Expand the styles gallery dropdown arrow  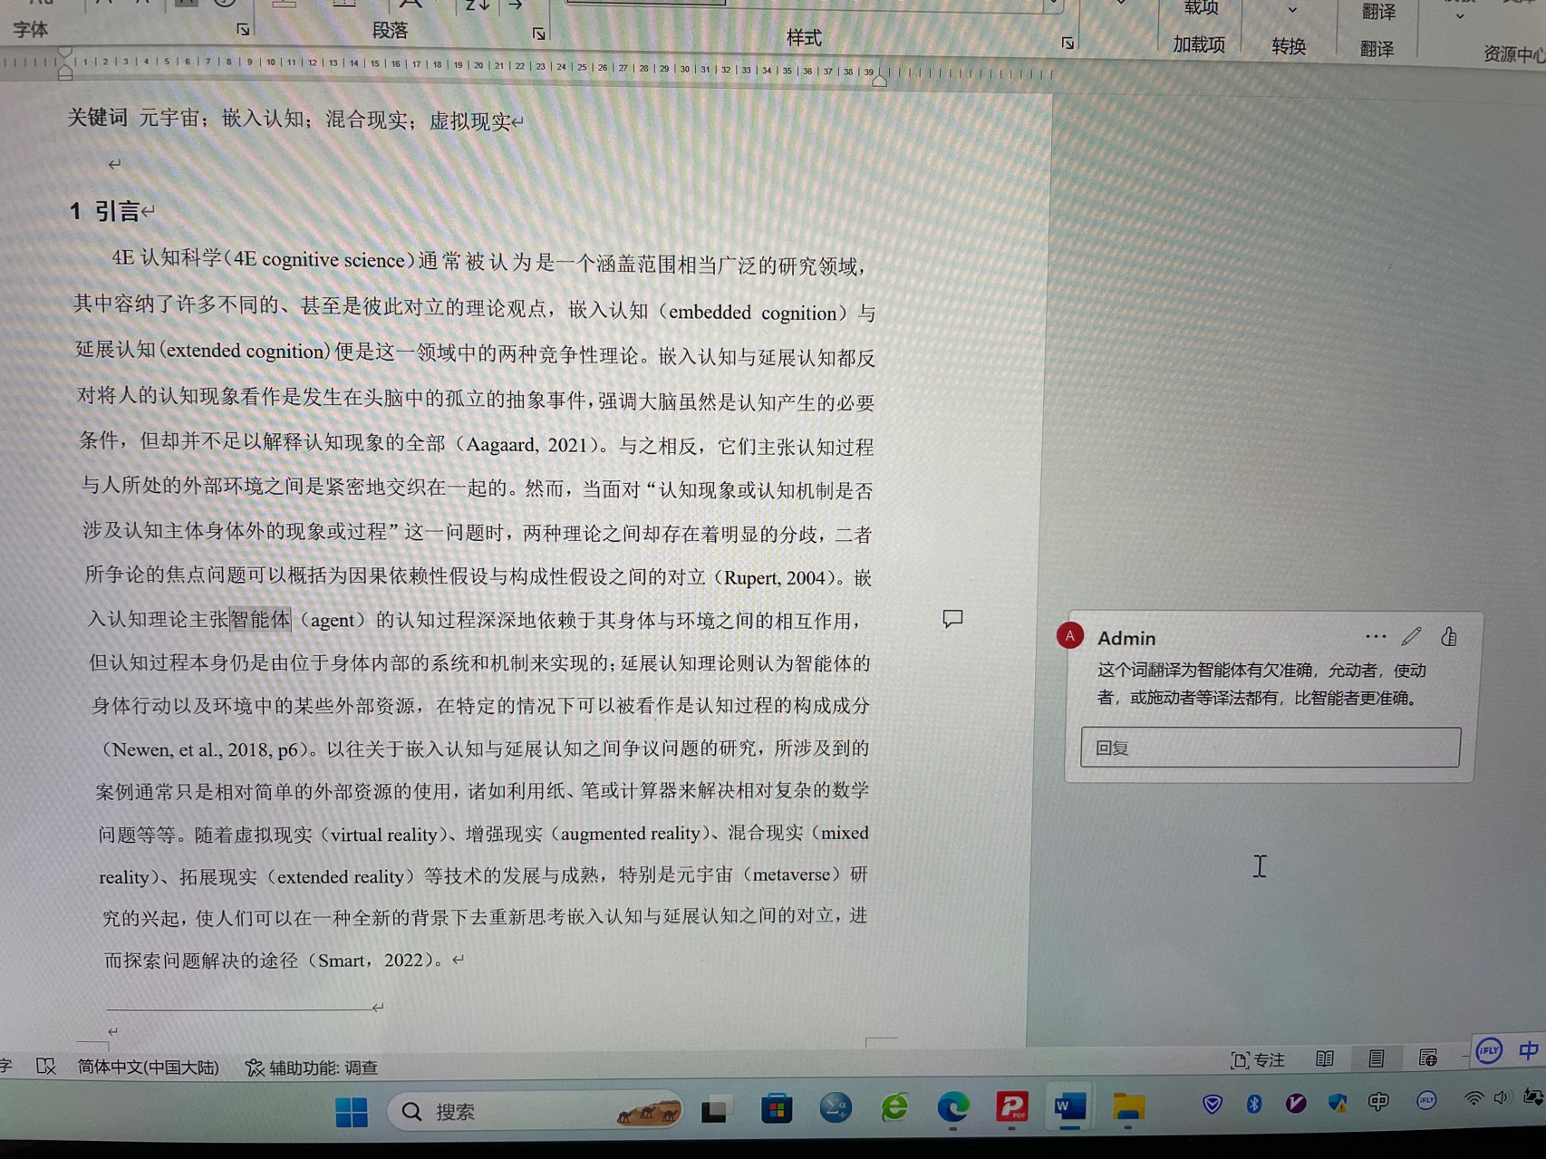click(1053, 5)
